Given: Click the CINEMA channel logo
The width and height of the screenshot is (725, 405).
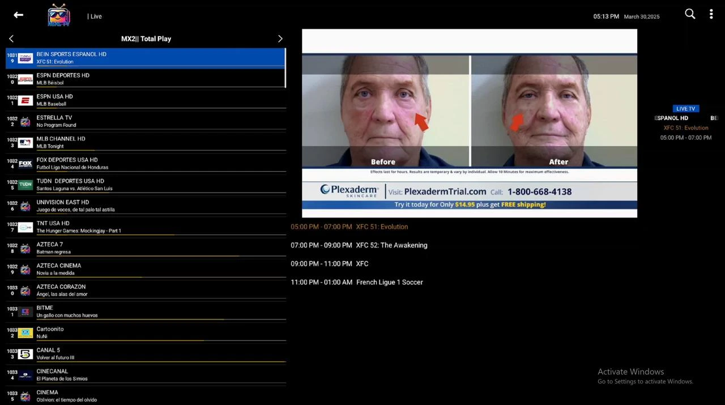Looking at the screenshot, I should 25,397.
